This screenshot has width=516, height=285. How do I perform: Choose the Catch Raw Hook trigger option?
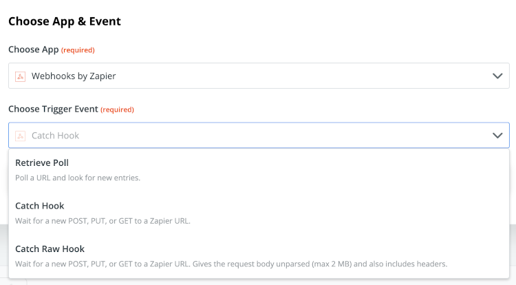pyautogui.click(x=259, y=256)
